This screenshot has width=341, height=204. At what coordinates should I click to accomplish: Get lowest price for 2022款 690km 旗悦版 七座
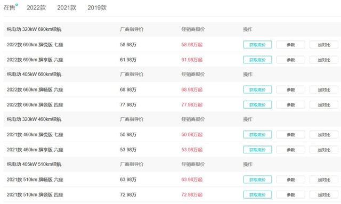click(x=257, y=45)
